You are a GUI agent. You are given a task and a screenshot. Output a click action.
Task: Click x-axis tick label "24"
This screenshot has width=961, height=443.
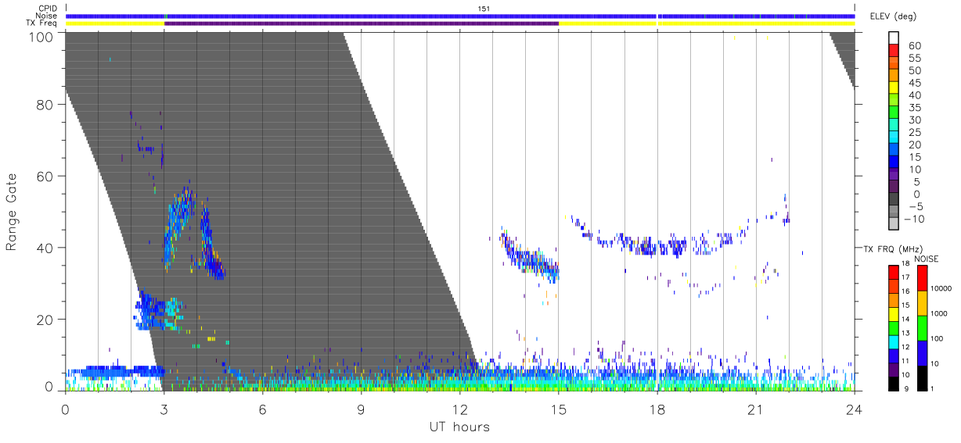854,409
